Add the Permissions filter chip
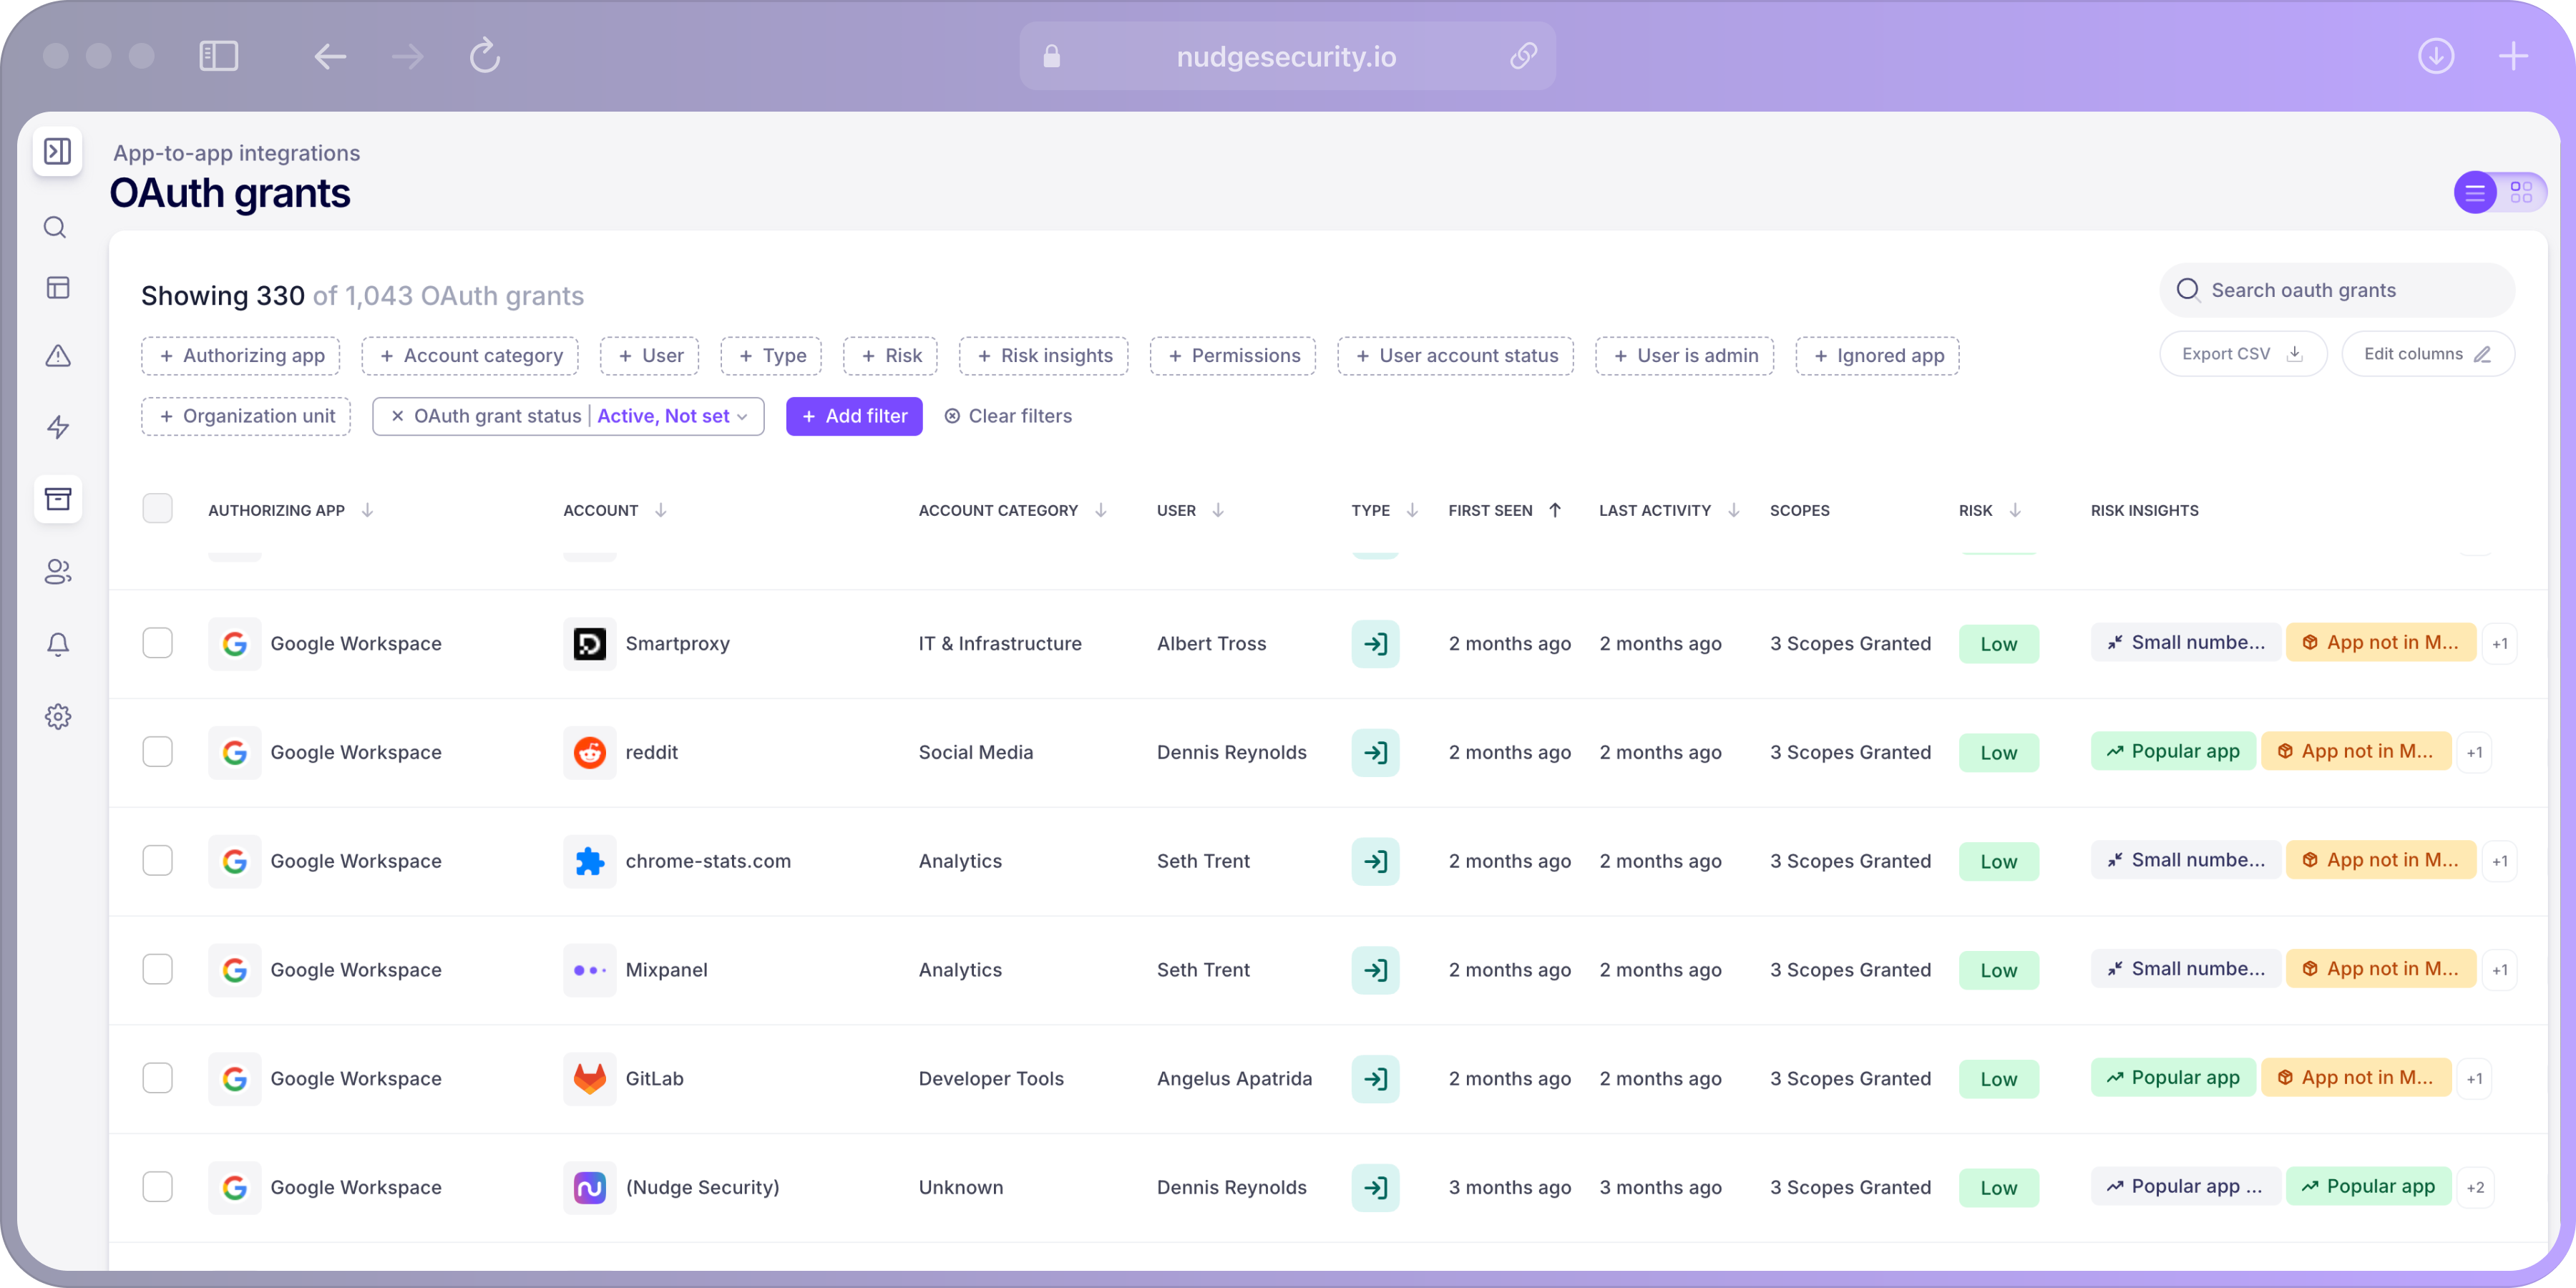The image size is (2576, 1288). pos(1232,356)
